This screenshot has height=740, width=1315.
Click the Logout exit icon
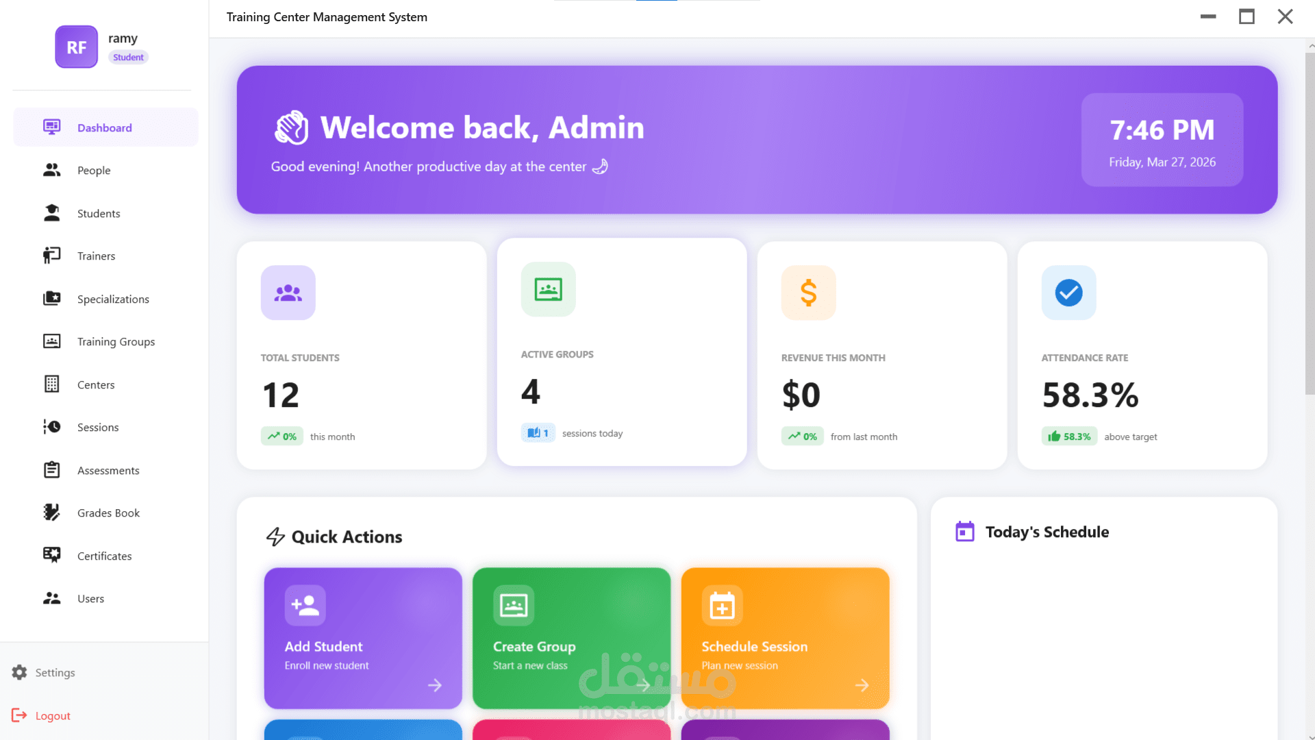click(19, 715)
